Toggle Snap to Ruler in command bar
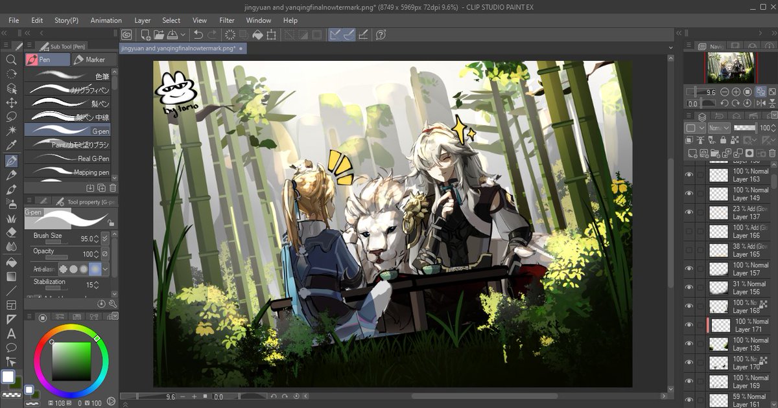The height and width of the screenshot is (408, 778). coord(335,34)
